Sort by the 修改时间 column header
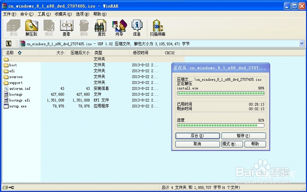The image size is (307, 192). tap(146, 53)
